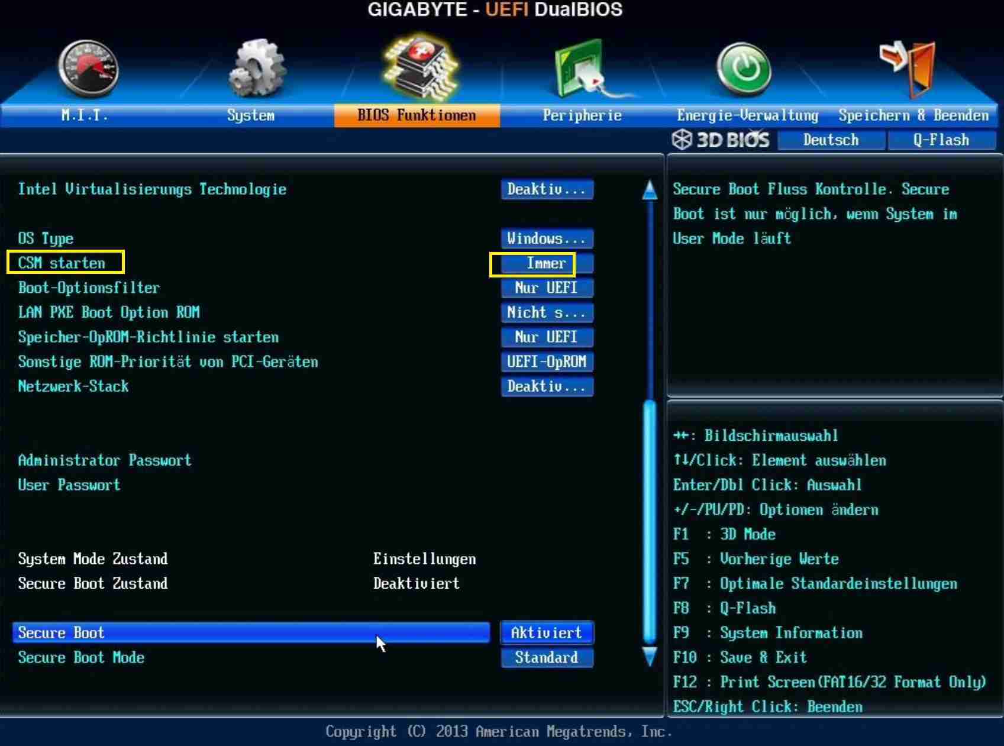The width and height of the screenshot is (1004, 746).
Task: Click the System Mode Einstellungen value
Action: point(424,559)
